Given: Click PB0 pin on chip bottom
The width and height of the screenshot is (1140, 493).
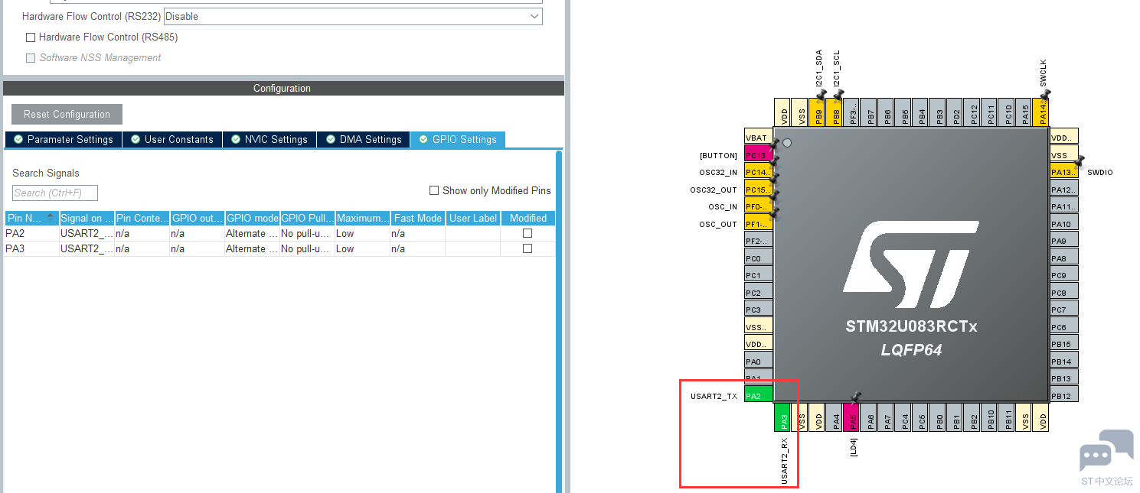Looking at the screenshot, I should click(938, 418).
